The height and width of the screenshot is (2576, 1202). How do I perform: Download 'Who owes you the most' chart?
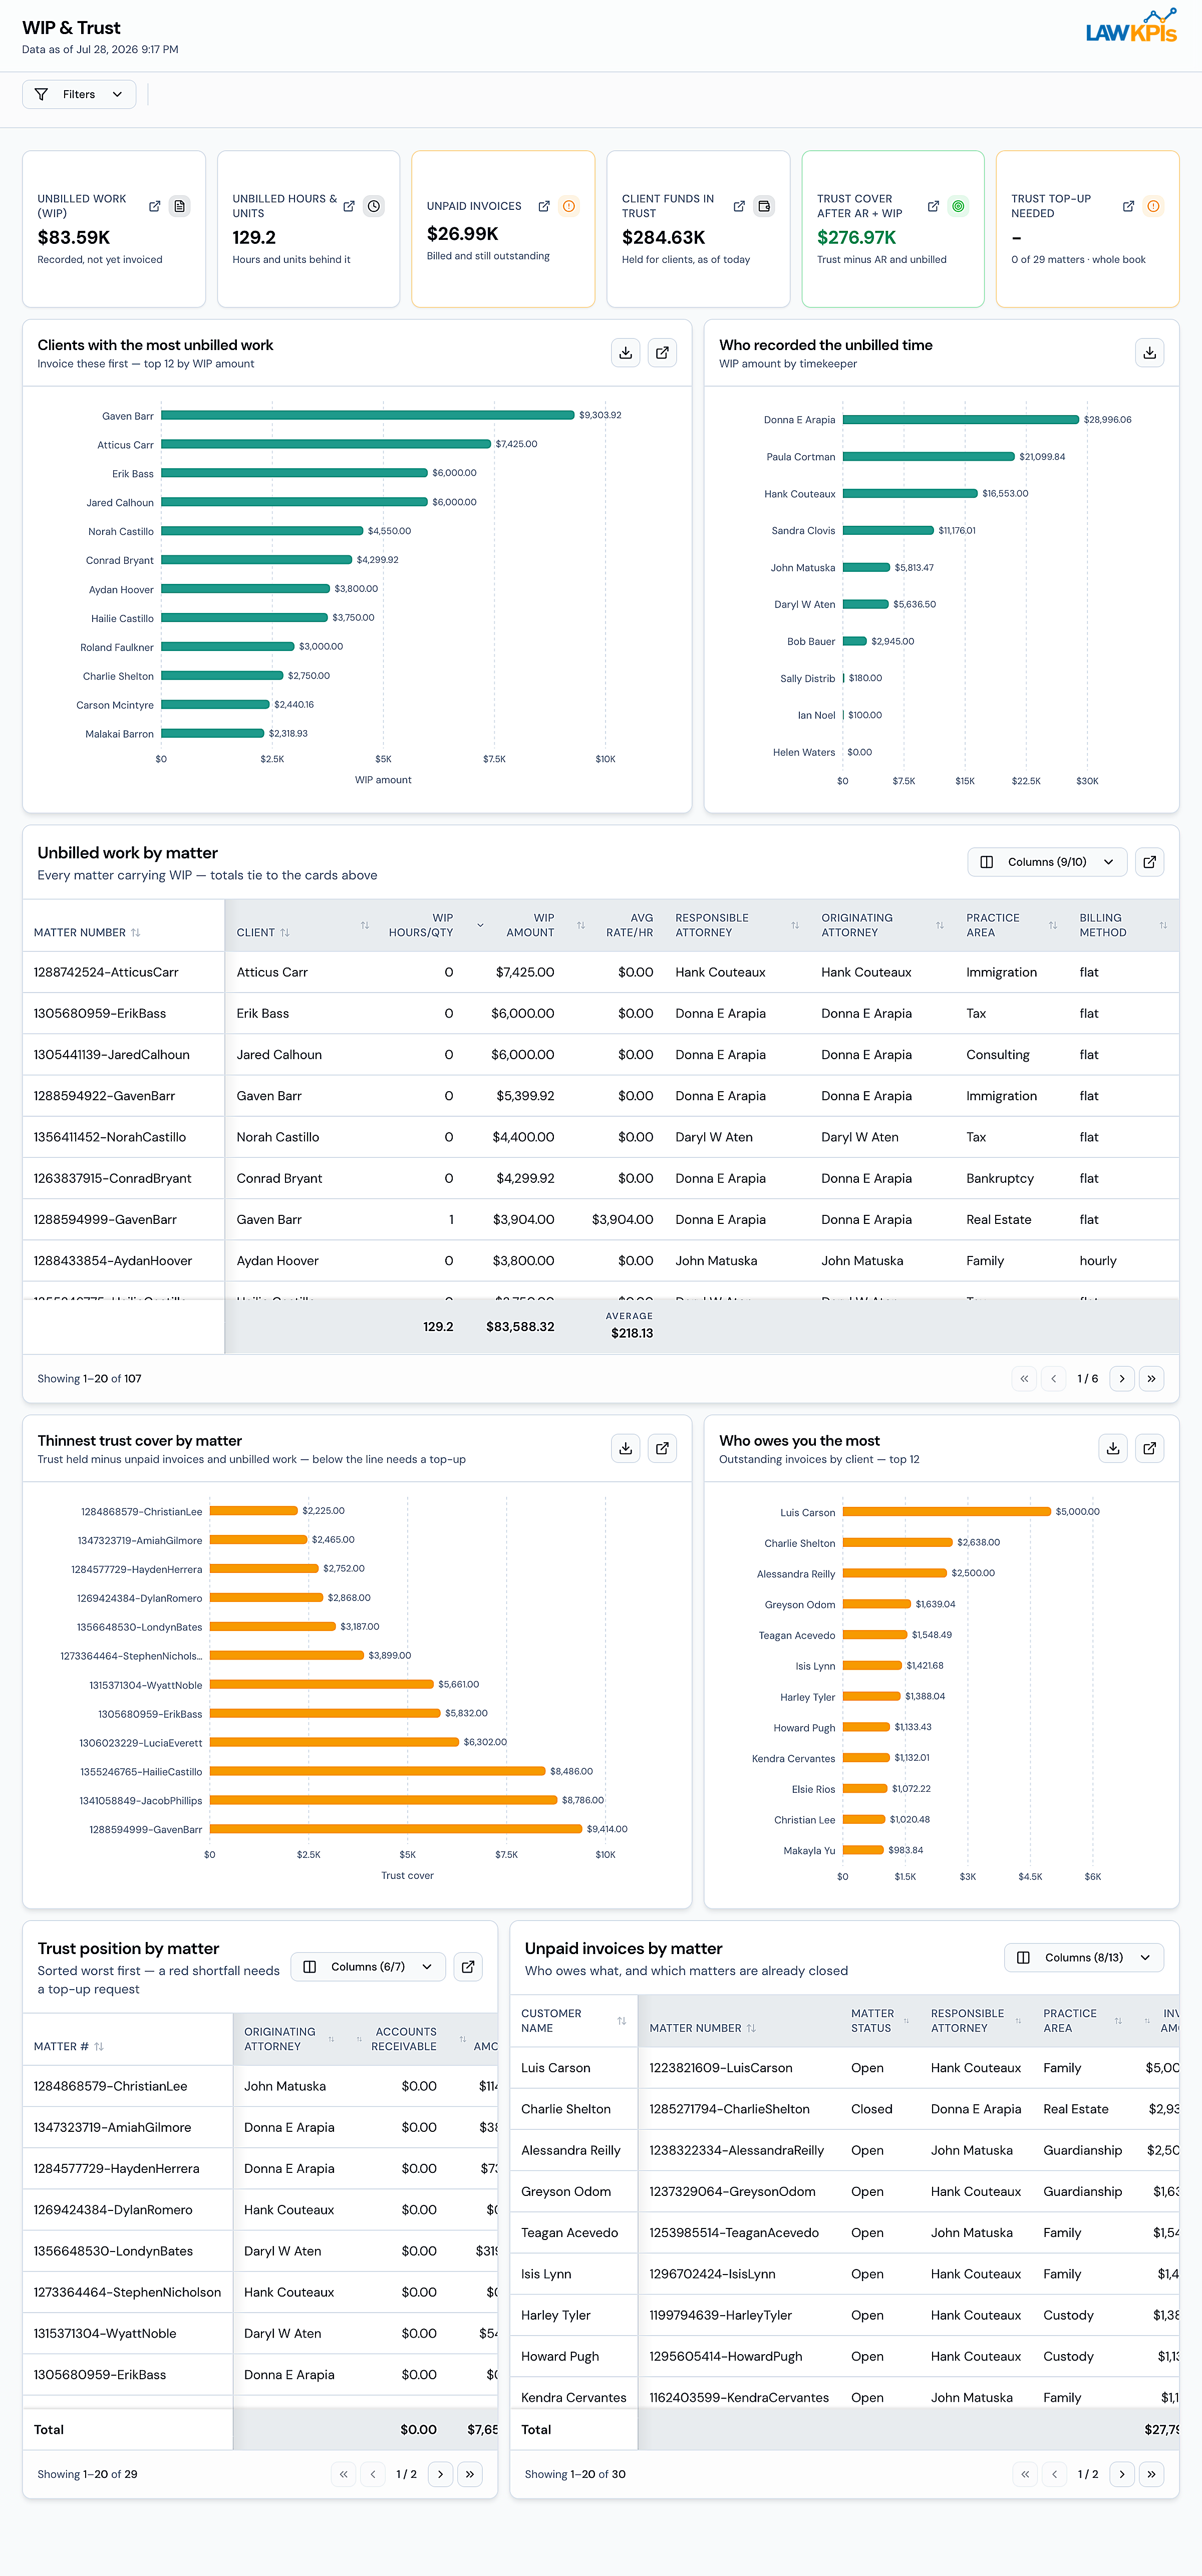tap(1113, 1448)
